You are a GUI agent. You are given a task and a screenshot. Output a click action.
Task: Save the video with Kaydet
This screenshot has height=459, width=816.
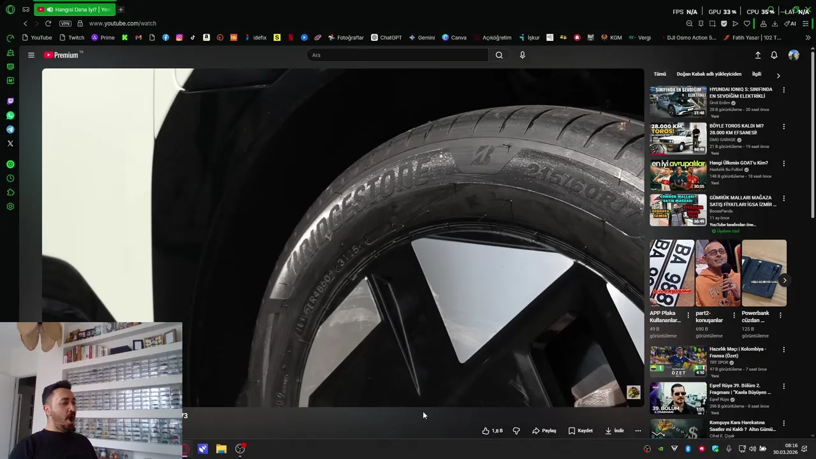point(580,430)
